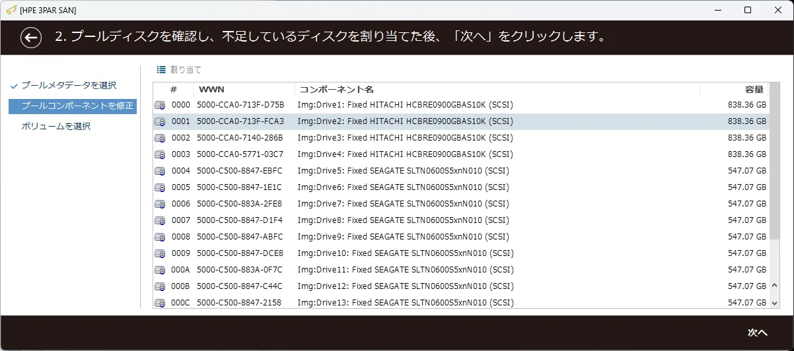Select disk icon for drive 0005

click(x=160, y=188)
